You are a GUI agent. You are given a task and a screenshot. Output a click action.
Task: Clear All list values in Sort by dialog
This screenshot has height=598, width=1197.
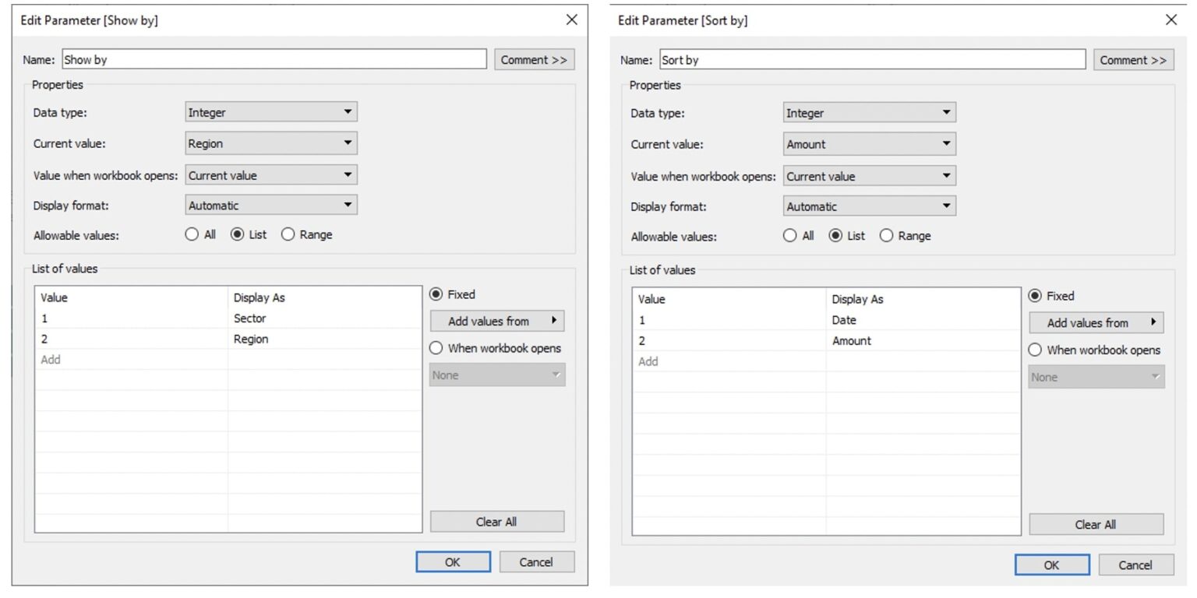pyautogui.click(x=1096, y=524)
